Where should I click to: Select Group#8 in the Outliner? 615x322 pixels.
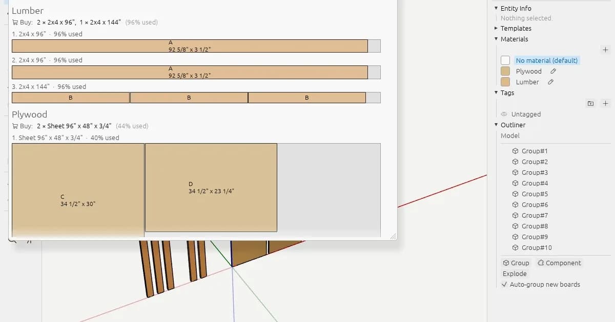click(x=535, y=226)
